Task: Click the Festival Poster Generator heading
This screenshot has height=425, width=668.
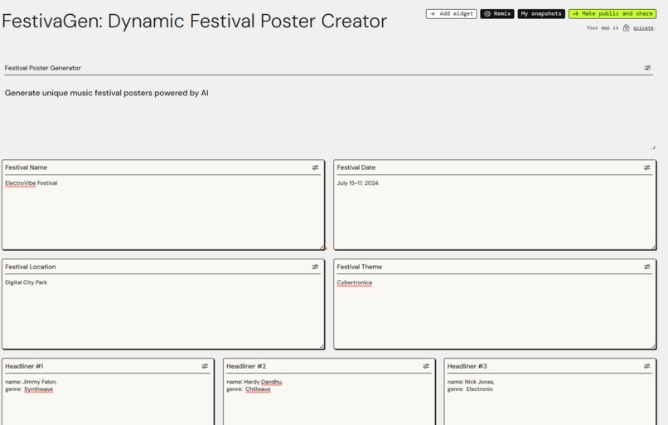Action: click(42, 68)
